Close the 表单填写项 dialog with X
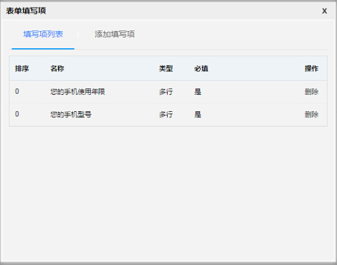 [325, 11]
